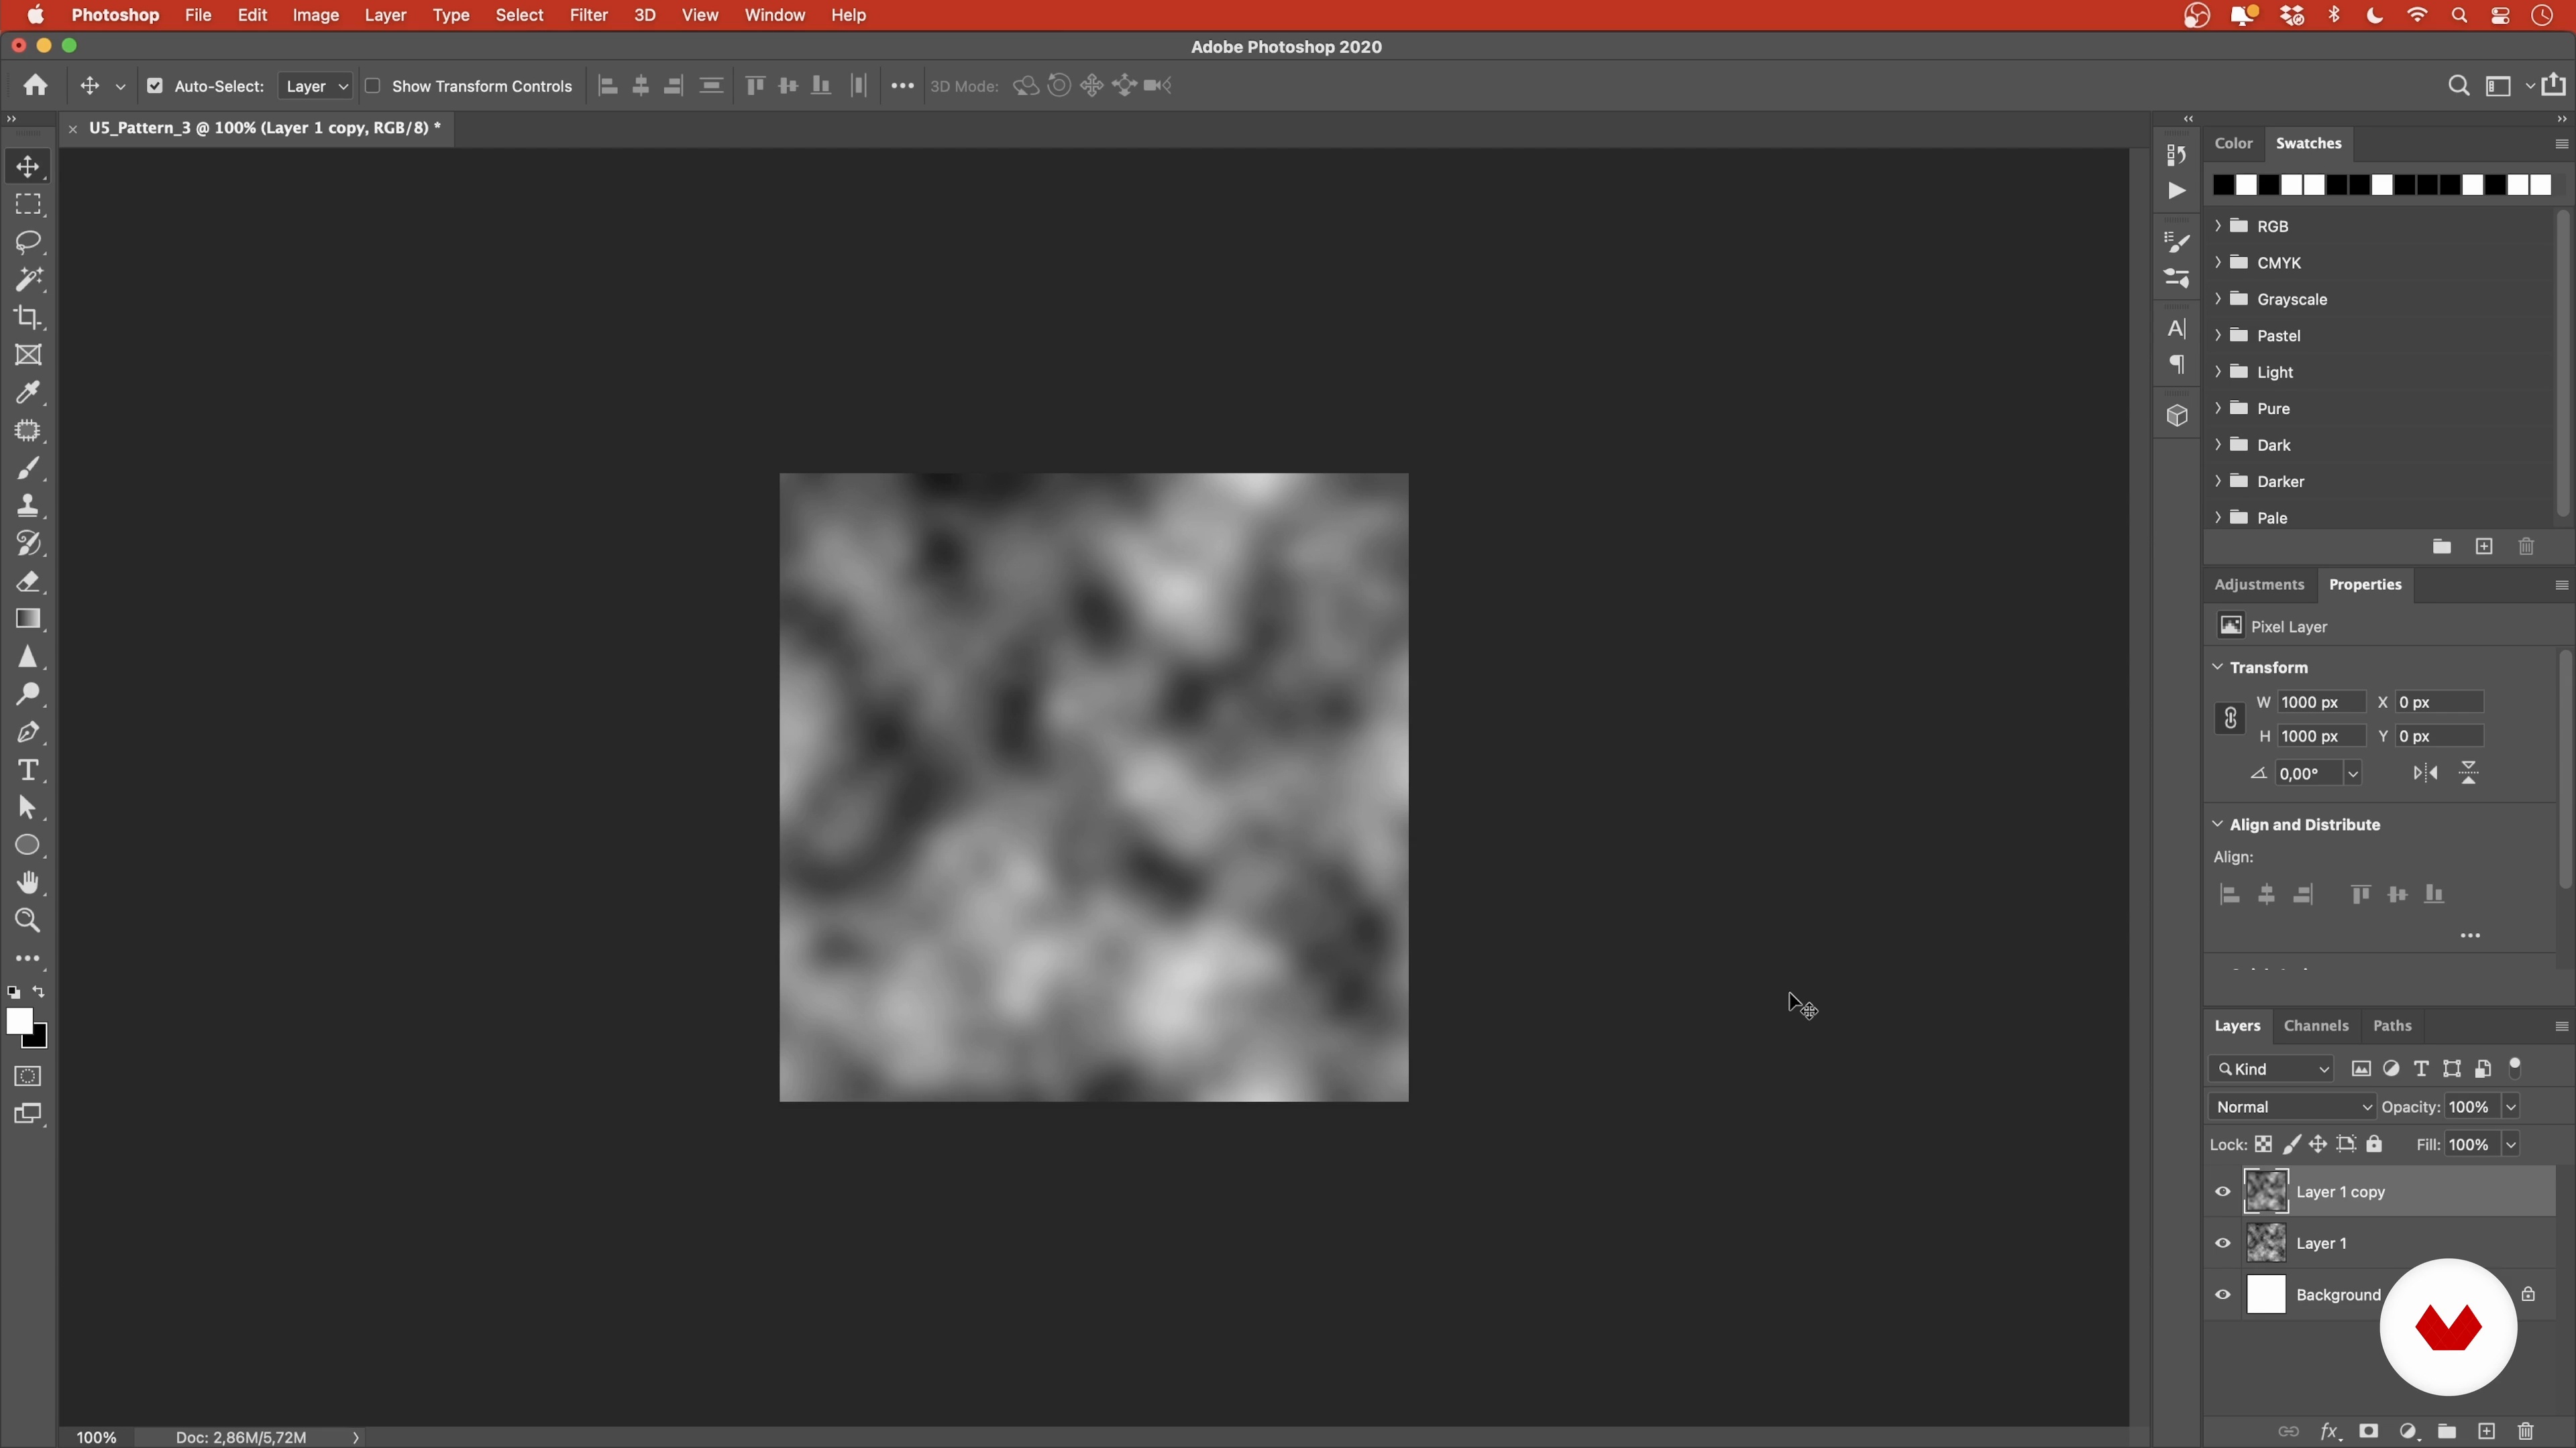Switch to the Color tab
The height and width of the screenshot is (1448, 2576).
tap(2233, 143)
